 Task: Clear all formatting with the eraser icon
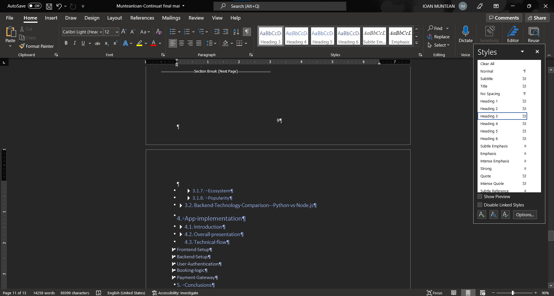(x=159, y=32)
